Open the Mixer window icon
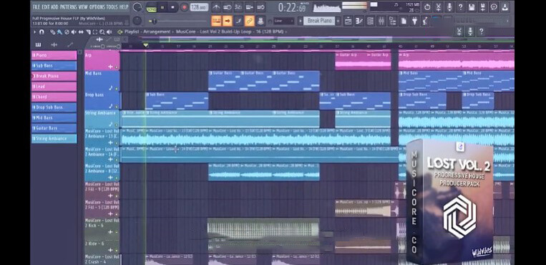This screenshot has width=546, height=265. click(381, 21)
